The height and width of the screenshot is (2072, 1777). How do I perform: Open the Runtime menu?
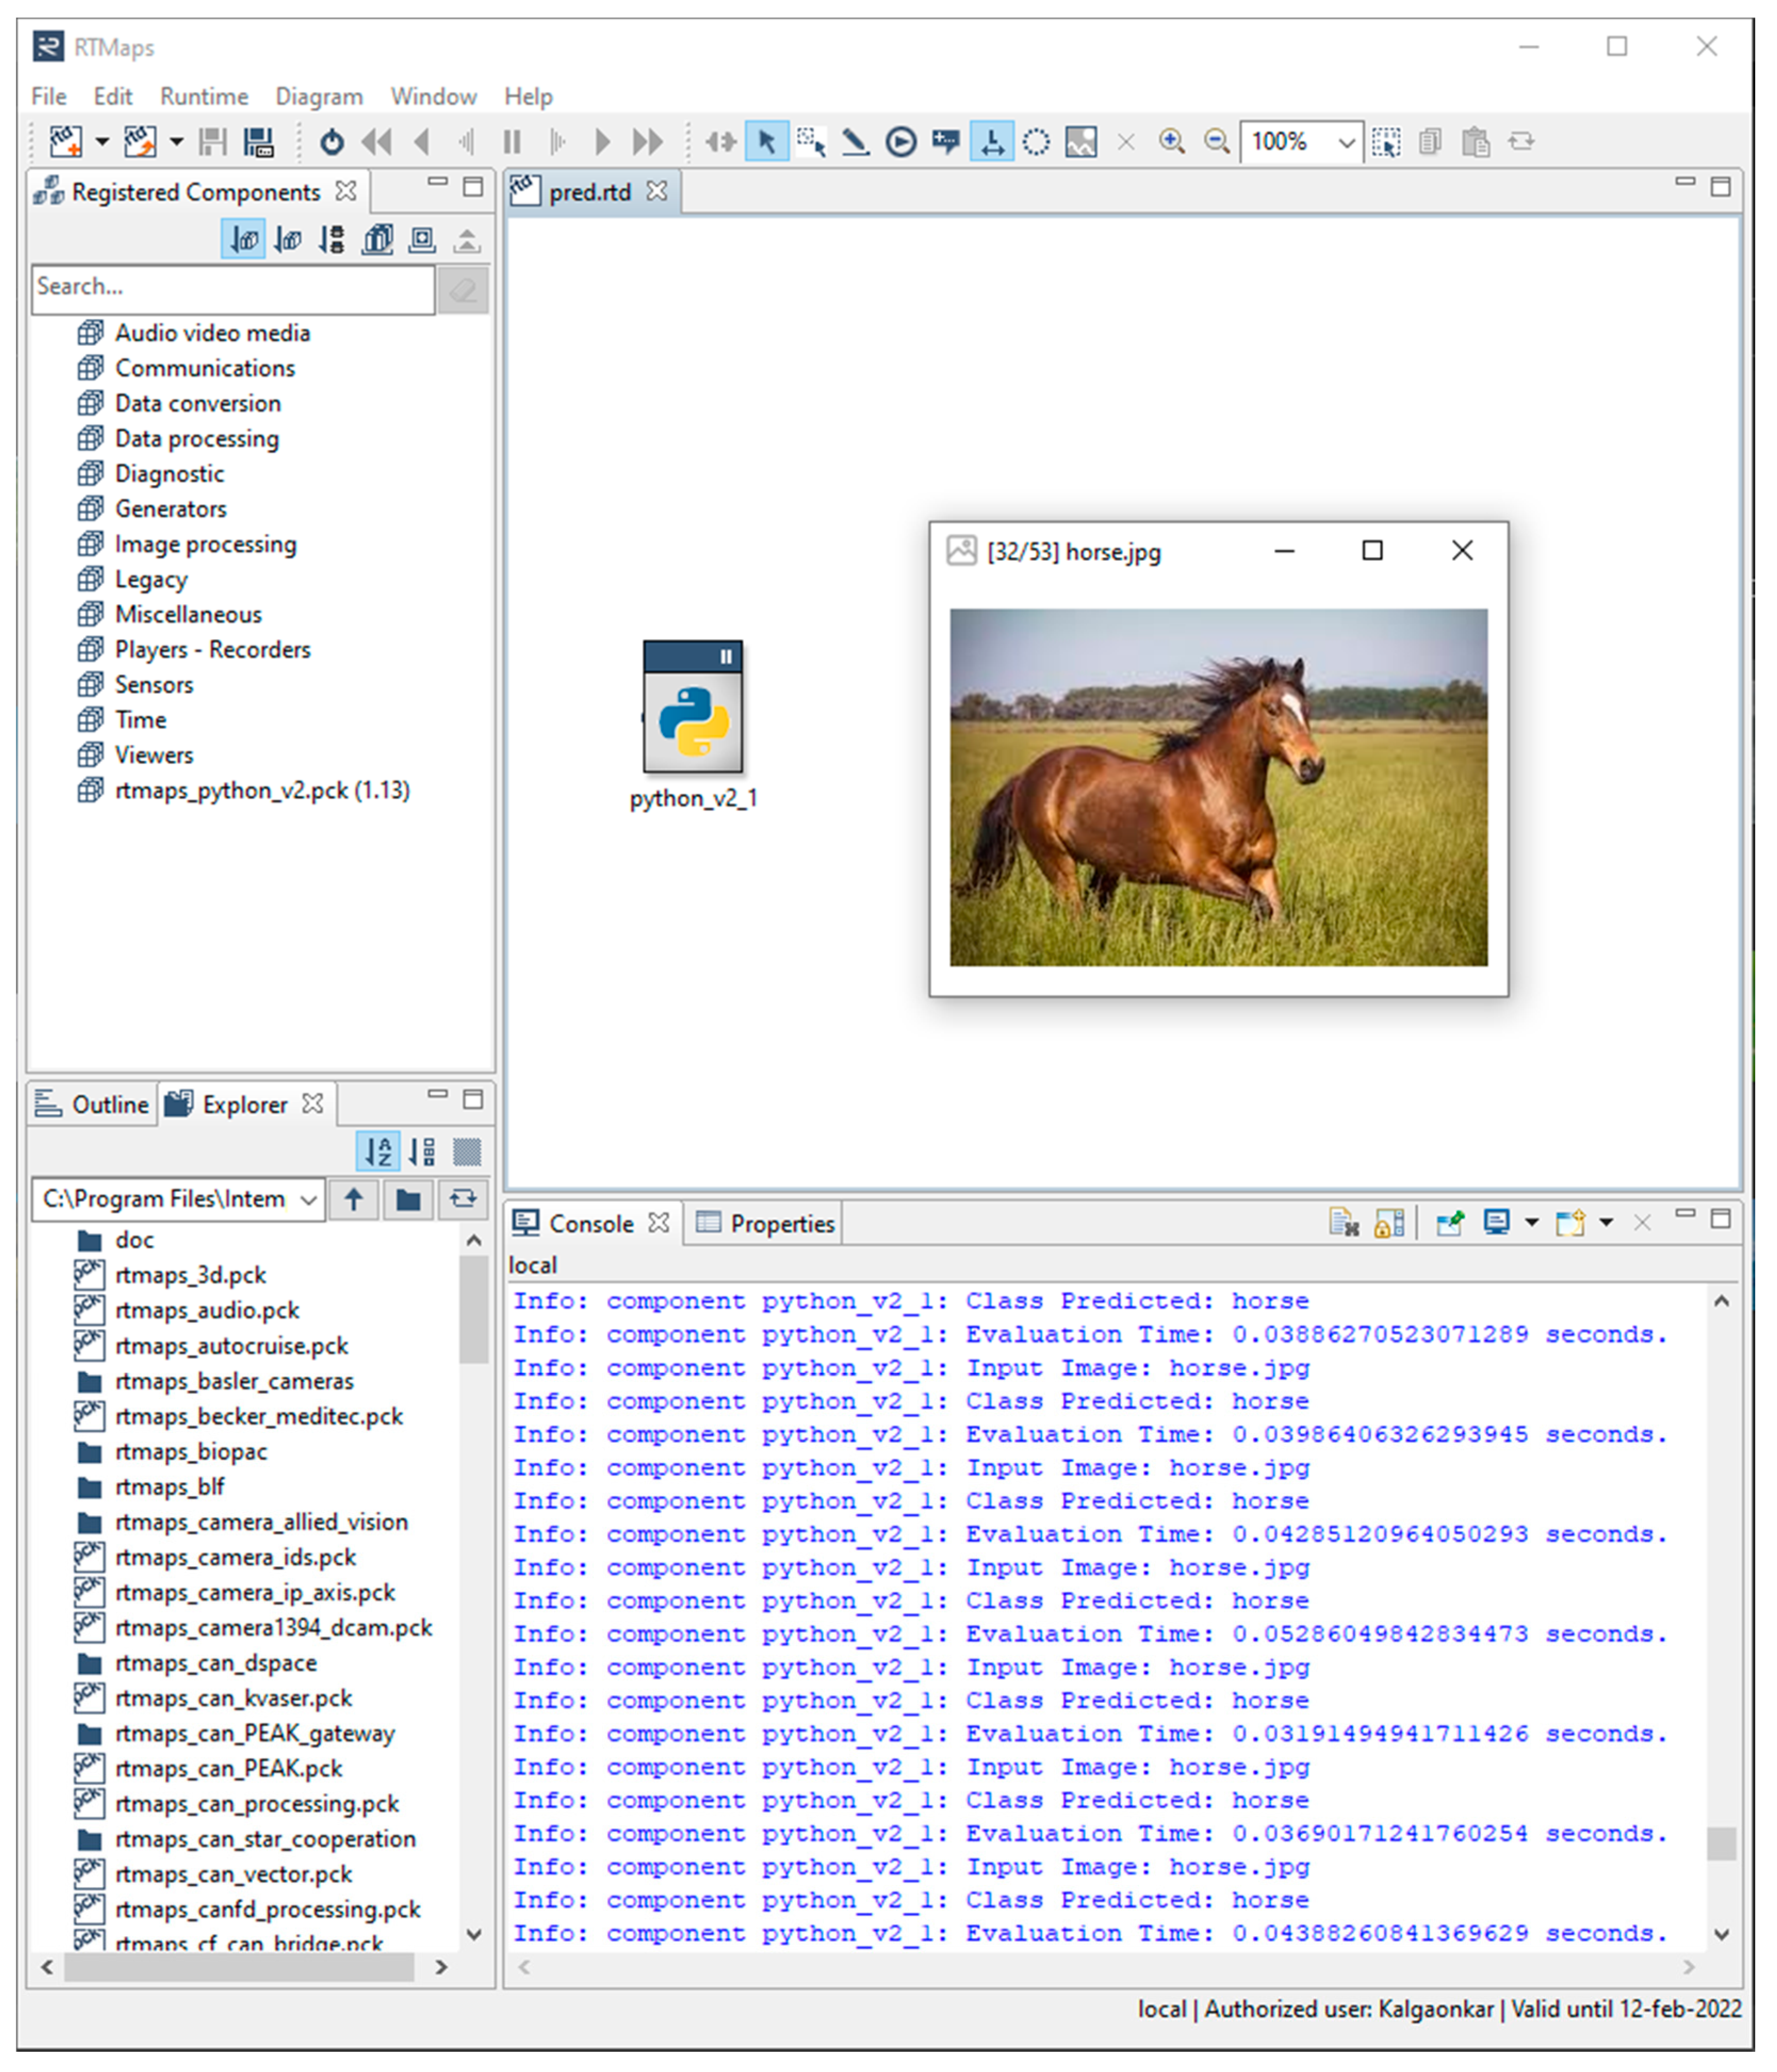203,96
